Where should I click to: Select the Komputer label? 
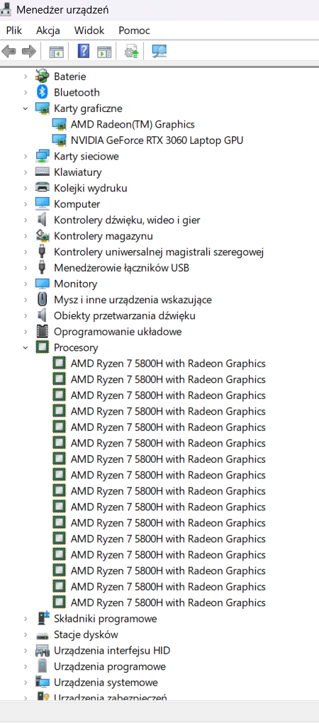tap(77, 204)
